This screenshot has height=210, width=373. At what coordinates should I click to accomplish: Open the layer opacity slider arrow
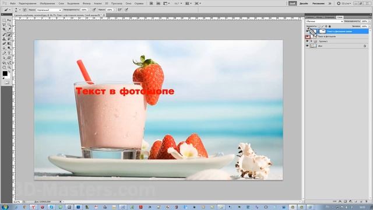tap(370, 22)
